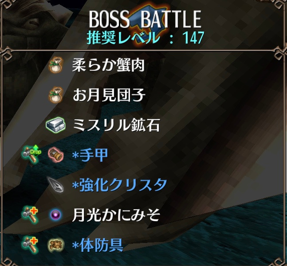Click the BOSS BATTLE title header
This screenshot has height=266, width=287.
(145, 19)
